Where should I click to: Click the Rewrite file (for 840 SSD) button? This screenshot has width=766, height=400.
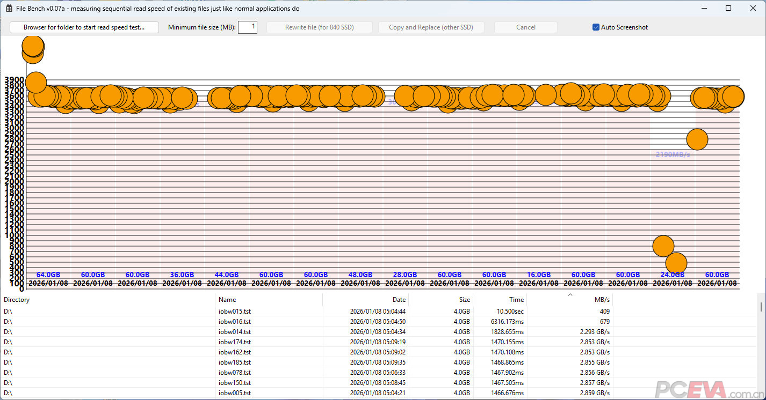[x=320, y=27]
